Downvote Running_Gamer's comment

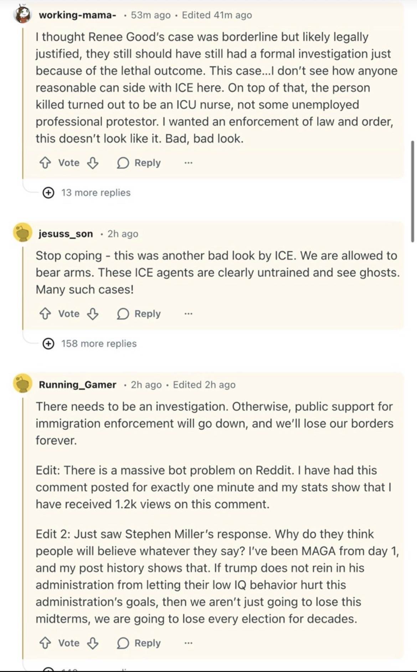tap(93, 643)
